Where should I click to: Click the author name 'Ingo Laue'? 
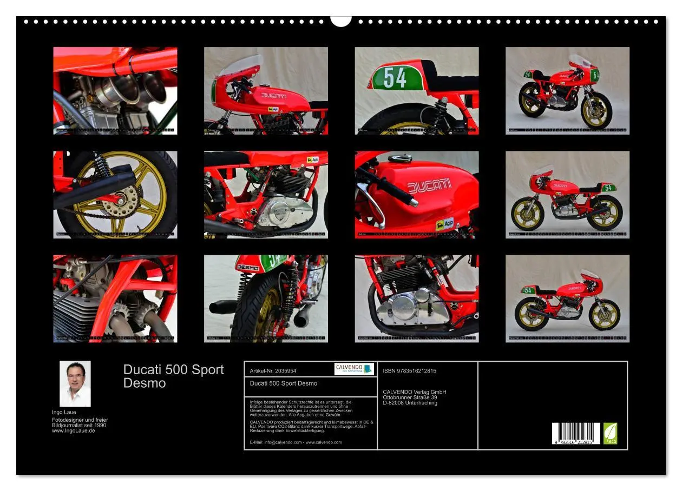tap(64, 412)
